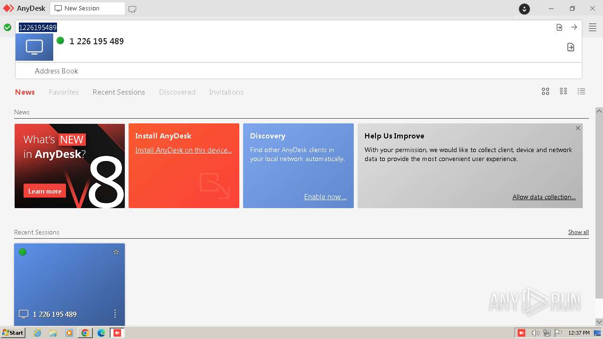Screen dimensions: 603x339
Task: Close the Help Us Improve card
Action: point(578,128)
